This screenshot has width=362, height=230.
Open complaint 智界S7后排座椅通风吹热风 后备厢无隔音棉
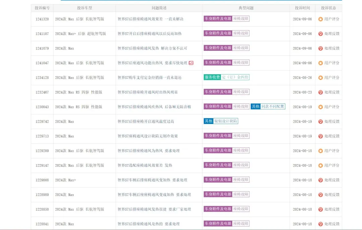154,107
